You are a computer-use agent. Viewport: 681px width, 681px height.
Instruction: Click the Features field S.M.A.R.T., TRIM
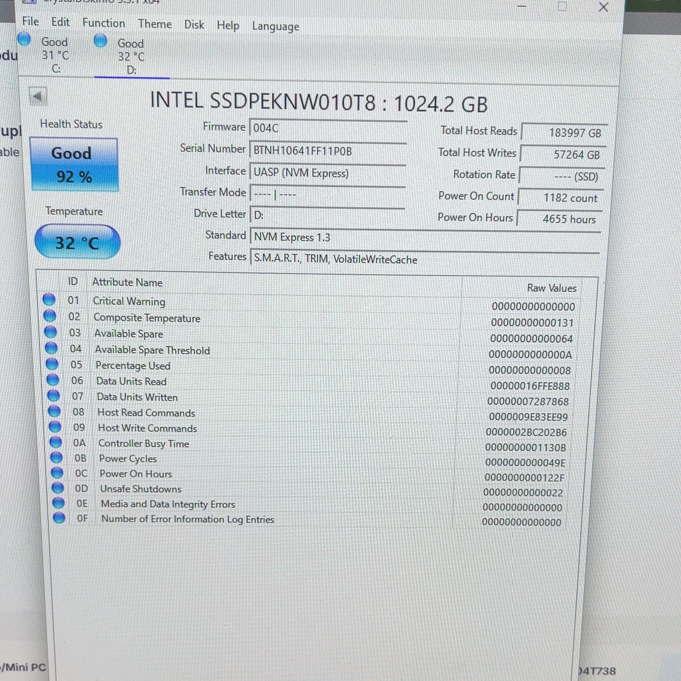pos(425,259)
